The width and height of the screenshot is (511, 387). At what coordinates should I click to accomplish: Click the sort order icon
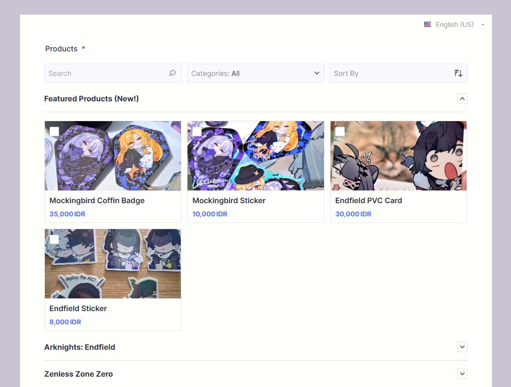click(x=458, y=73)
